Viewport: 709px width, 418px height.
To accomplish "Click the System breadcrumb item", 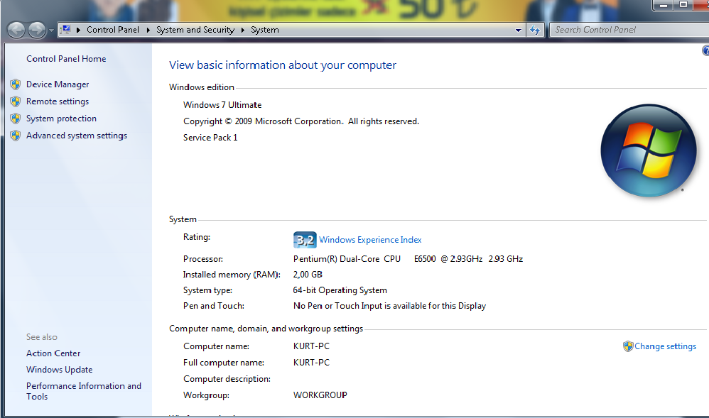I will click(264, 30).
